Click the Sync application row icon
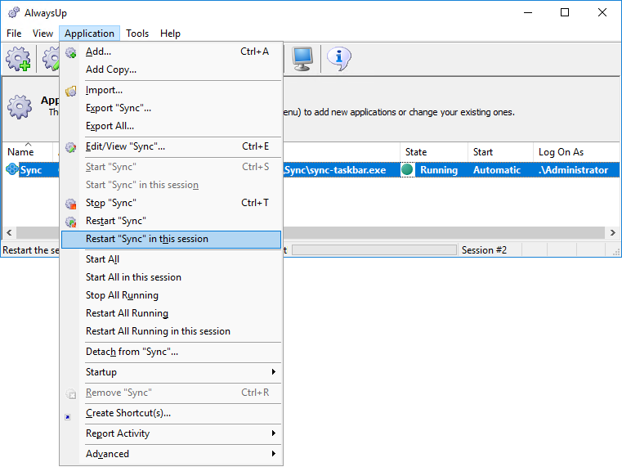This screenshot has height=467, width=622. (x=12, y=169)
